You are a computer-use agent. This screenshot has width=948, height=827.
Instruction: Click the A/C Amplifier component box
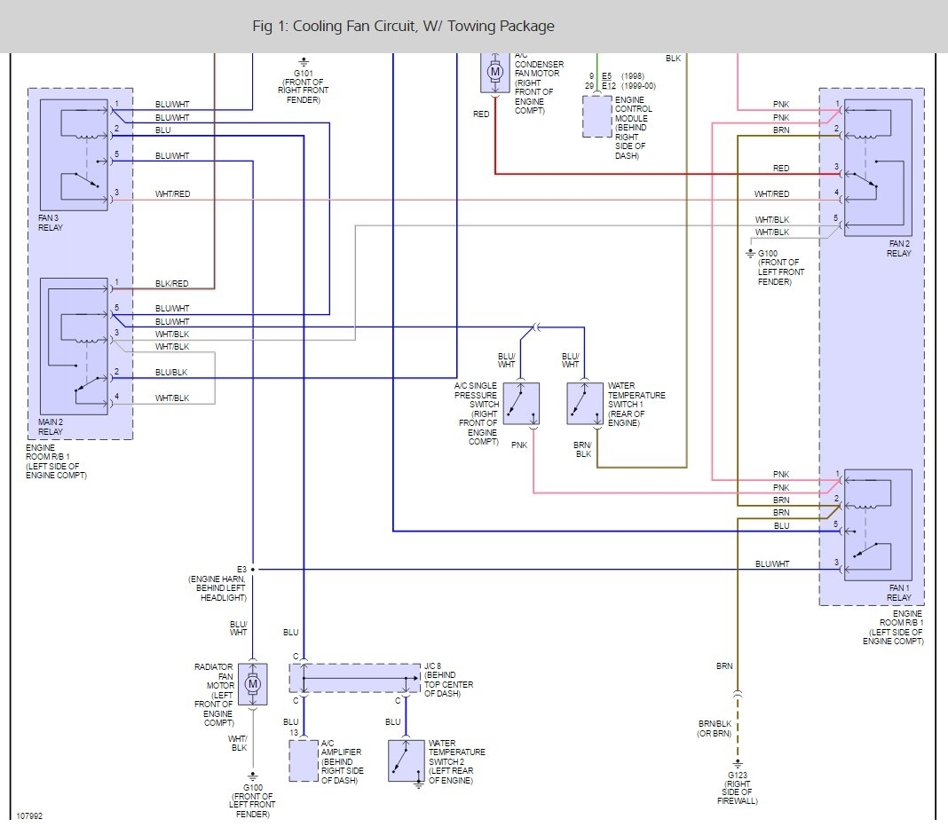pyautogui.click(x=304, y=760)
